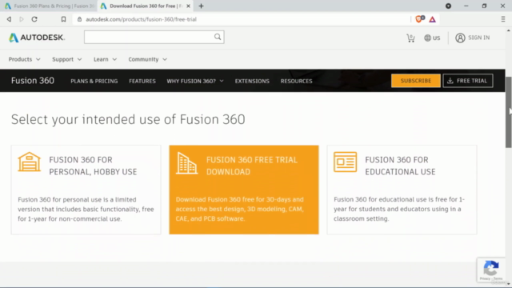
Task: Open the Features nav item
Action: click(x=142, y=81)
